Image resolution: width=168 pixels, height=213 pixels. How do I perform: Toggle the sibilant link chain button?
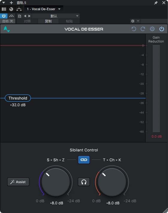84,160
